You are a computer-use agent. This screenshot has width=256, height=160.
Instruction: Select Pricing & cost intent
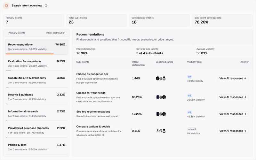36,147
